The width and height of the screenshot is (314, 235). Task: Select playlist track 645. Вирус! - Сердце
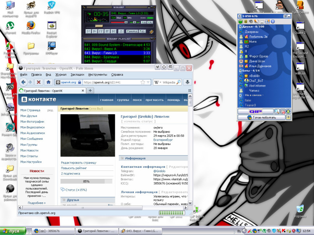pos(117,61)
